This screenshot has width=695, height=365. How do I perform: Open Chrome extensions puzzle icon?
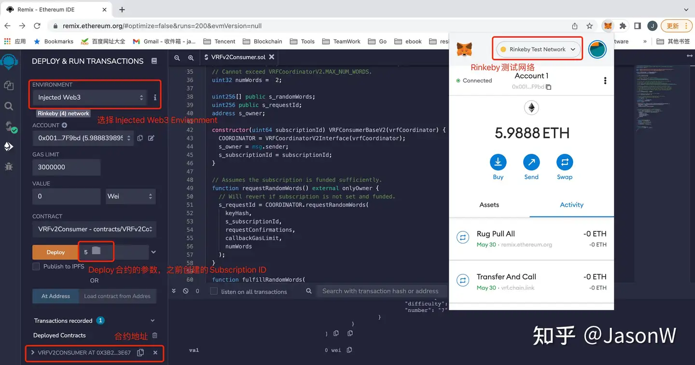[623, 26]
